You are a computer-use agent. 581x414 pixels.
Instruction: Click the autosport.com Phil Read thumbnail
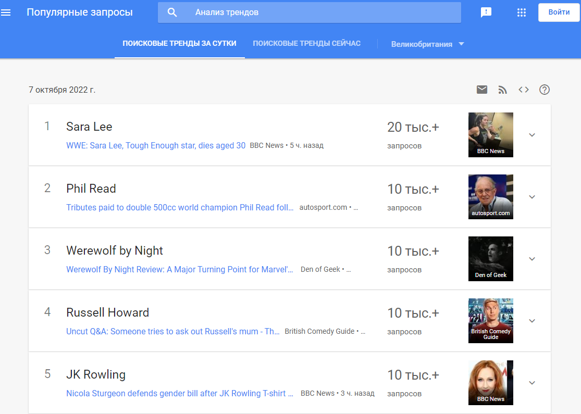coord(490,197)
